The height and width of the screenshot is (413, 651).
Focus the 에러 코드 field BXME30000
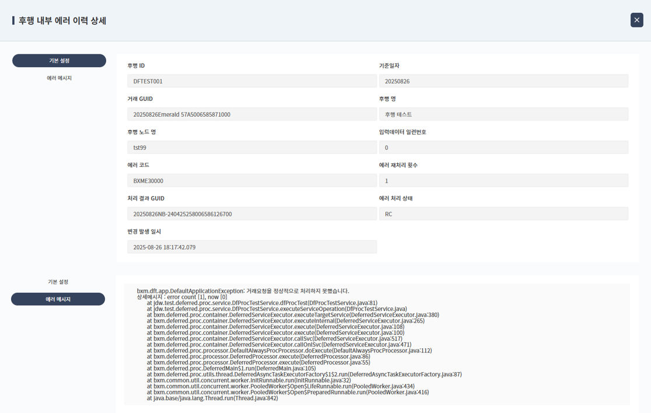point(251,181)
